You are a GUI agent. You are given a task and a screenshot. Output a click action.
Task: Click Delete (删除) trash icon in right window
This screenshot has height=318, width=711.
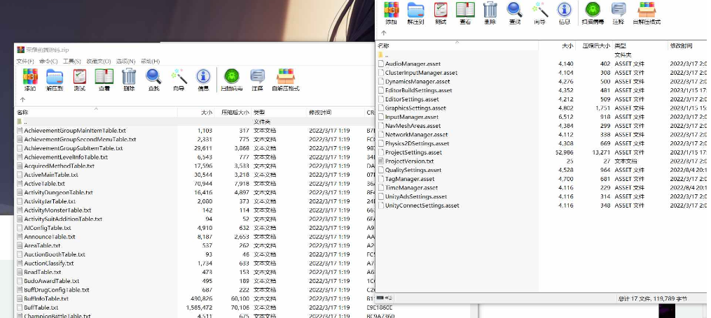[x=490, y=12]
